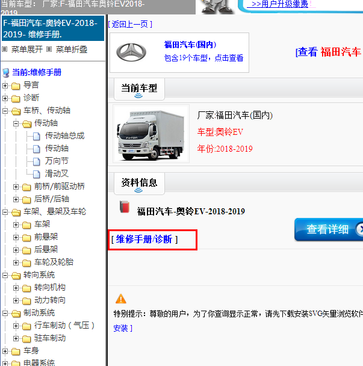Open the 资料信息 tab

click(x=139, y=184)
